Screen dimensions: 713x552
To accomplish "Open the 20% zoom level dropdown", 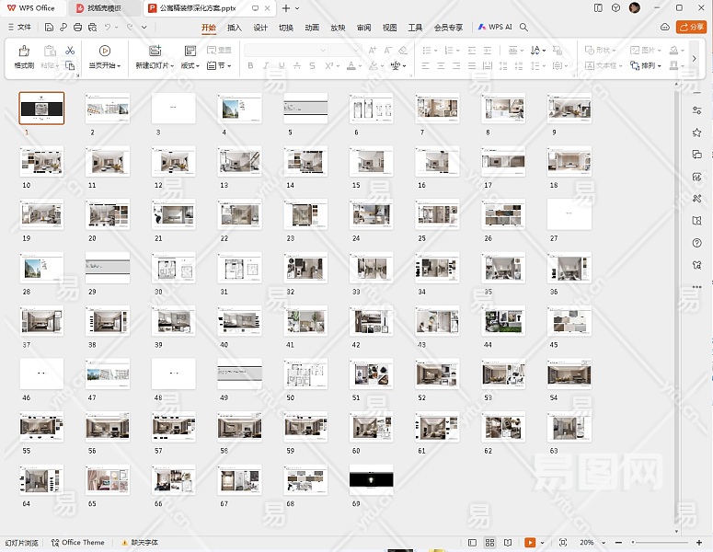I will [x=590, y=543].
